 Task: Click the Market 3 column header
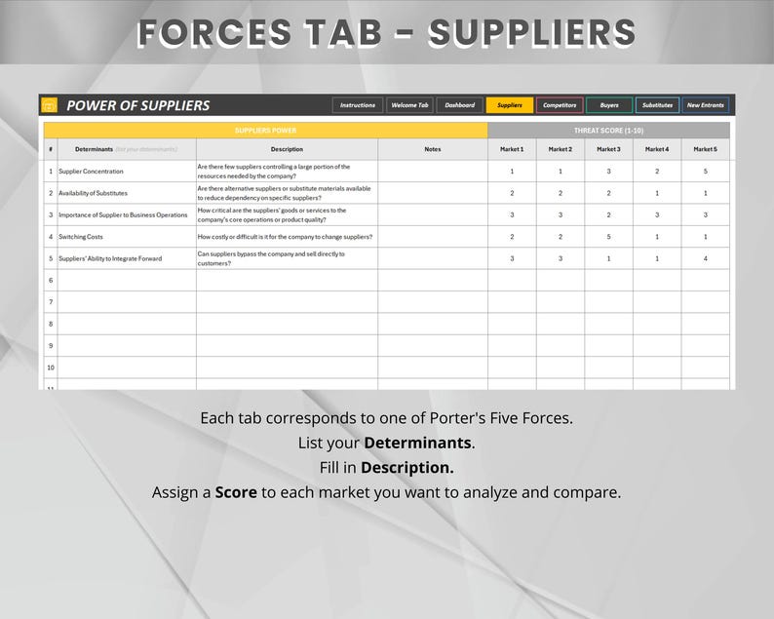(x=608, y=149)
